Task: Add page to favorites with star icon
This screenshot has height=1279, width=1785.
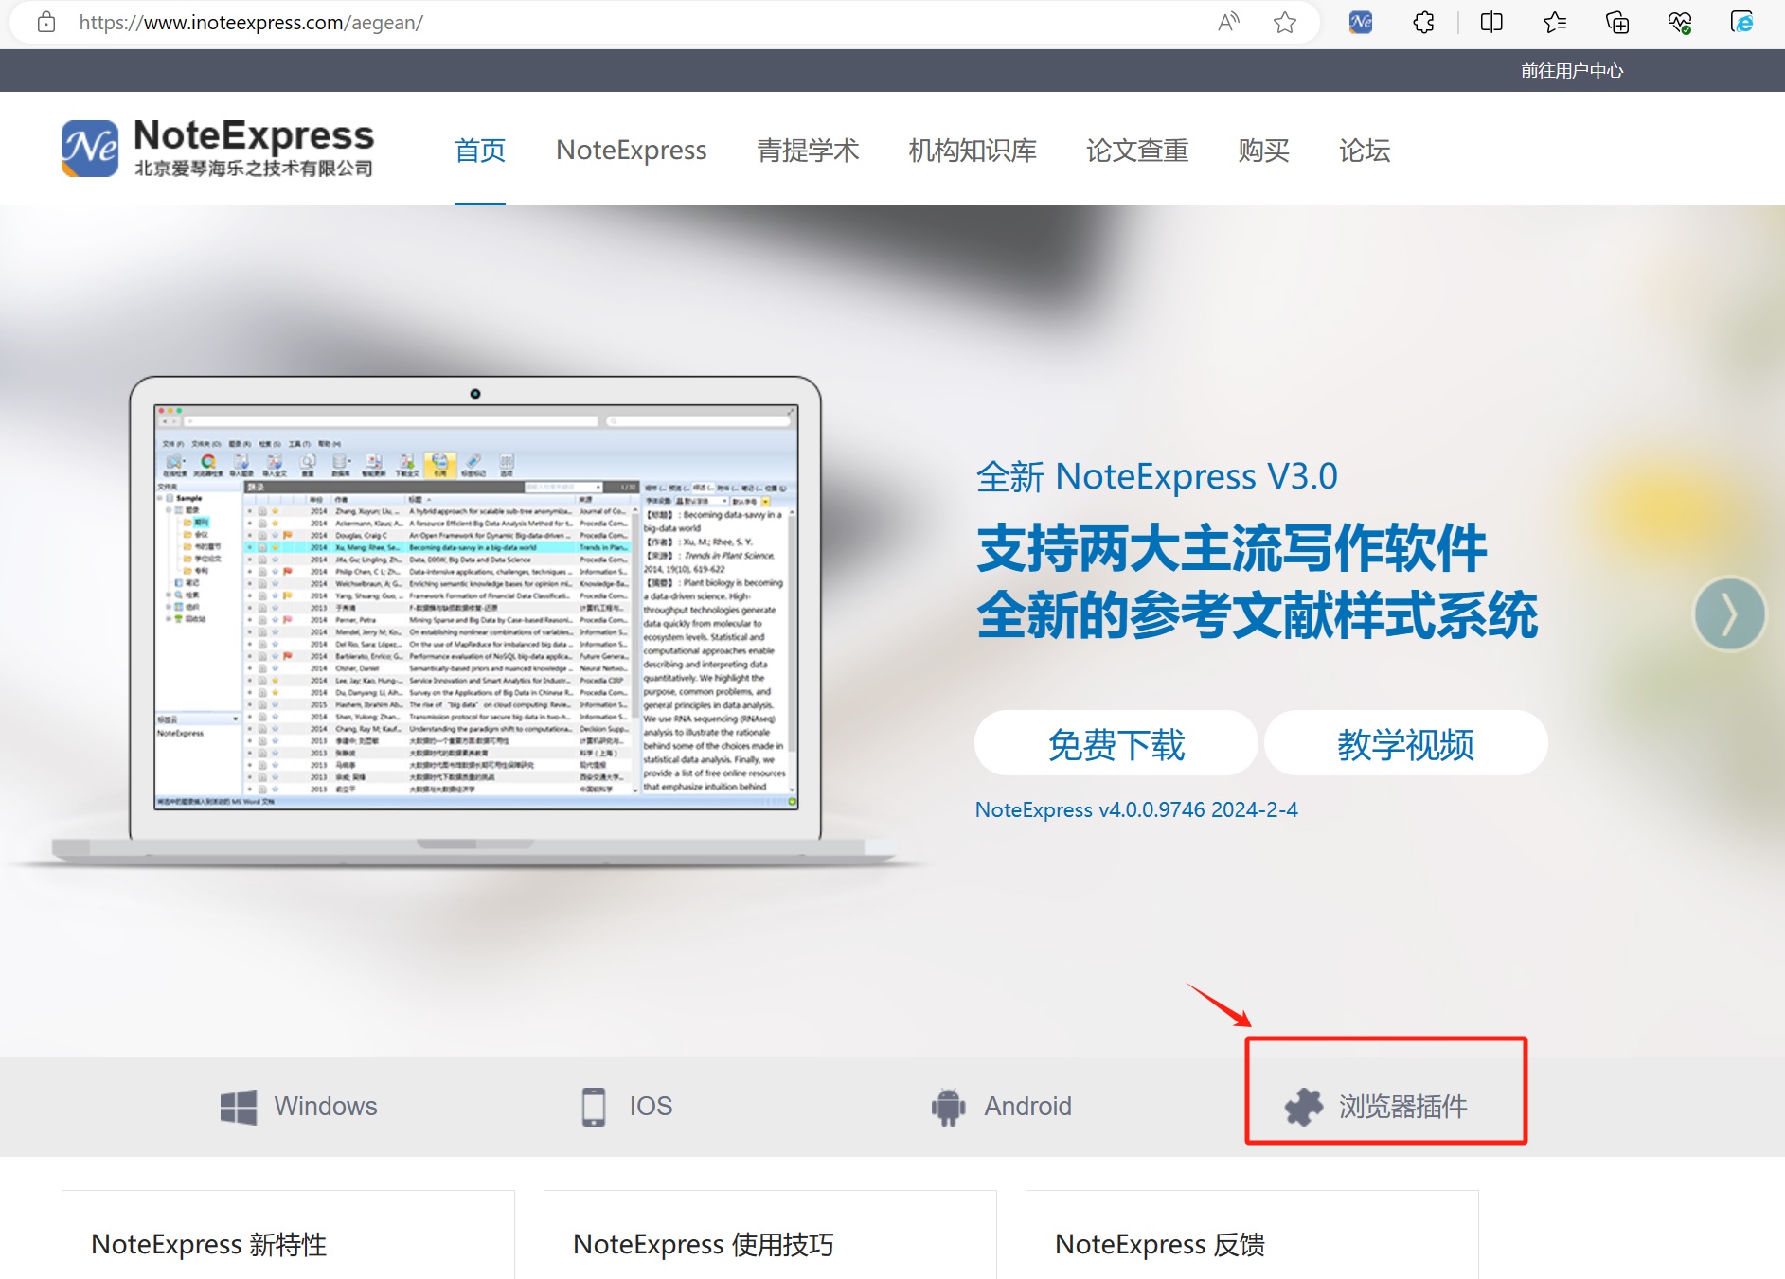Action: click(x=1285, y=22)
